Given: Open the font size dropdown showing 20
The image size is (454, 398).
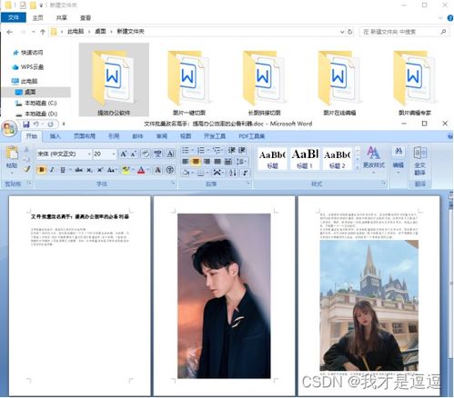Looking at the screenshot, I should (x=105, y=154).
